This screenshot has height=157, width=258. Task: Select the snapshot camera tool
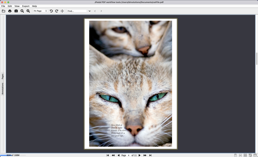(16, 11)
